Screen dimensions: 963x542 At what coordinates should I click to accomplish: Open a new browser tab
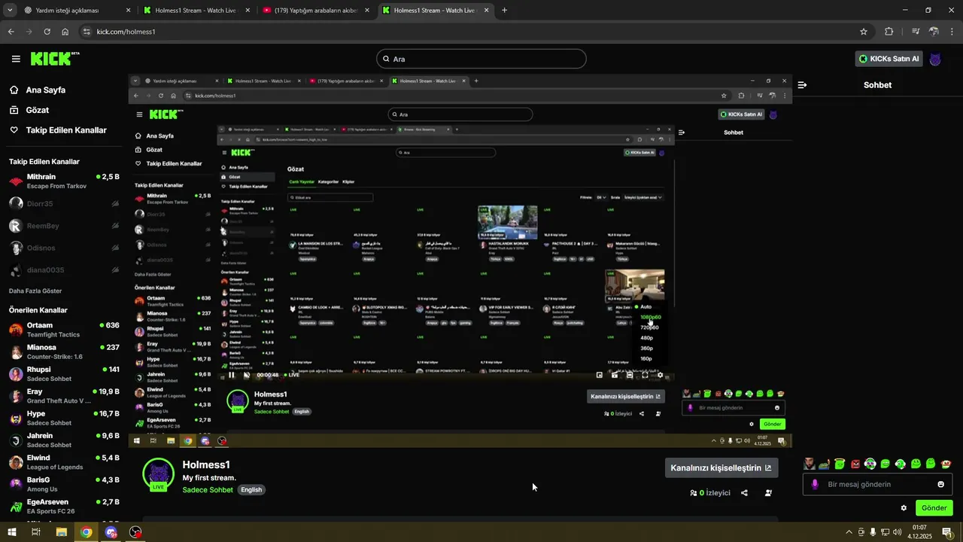click(x=504, y=11)
